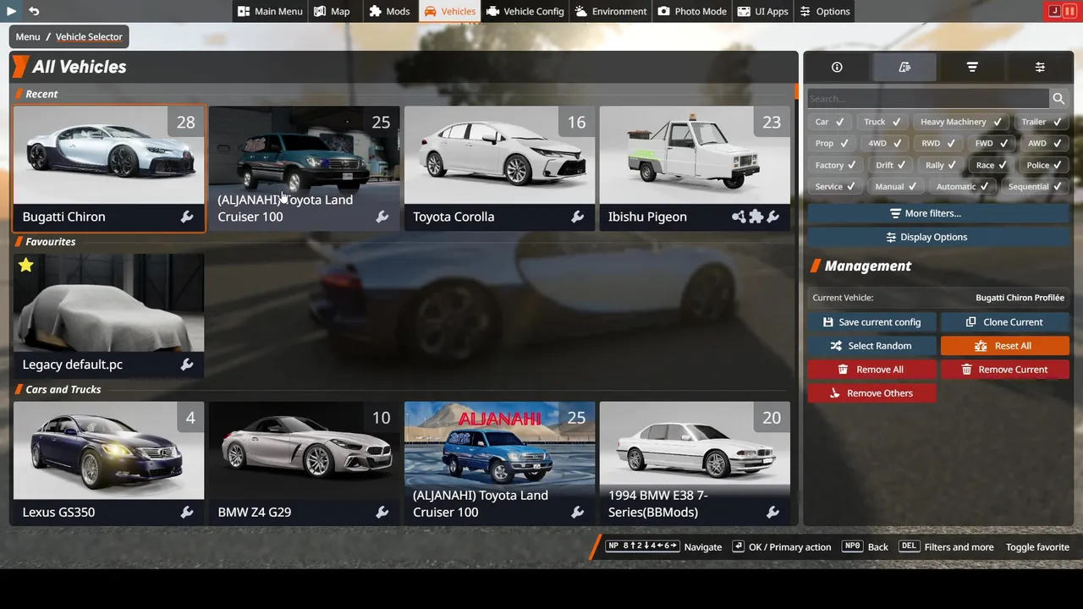This screenshot has height=609, width=1083.
Task: Click config count 16 badge on Corolla
Action: [576, 122]
